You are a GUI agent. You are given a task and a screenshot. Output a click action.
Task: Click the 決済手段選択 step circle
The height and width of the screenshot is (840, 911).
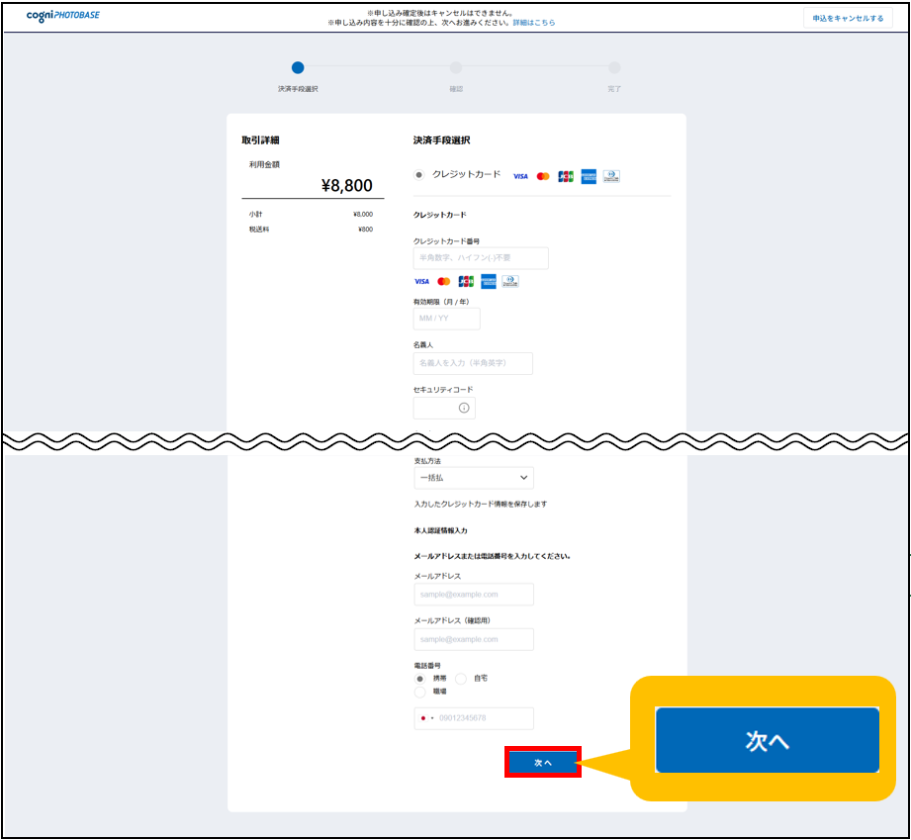click(298, 68)
